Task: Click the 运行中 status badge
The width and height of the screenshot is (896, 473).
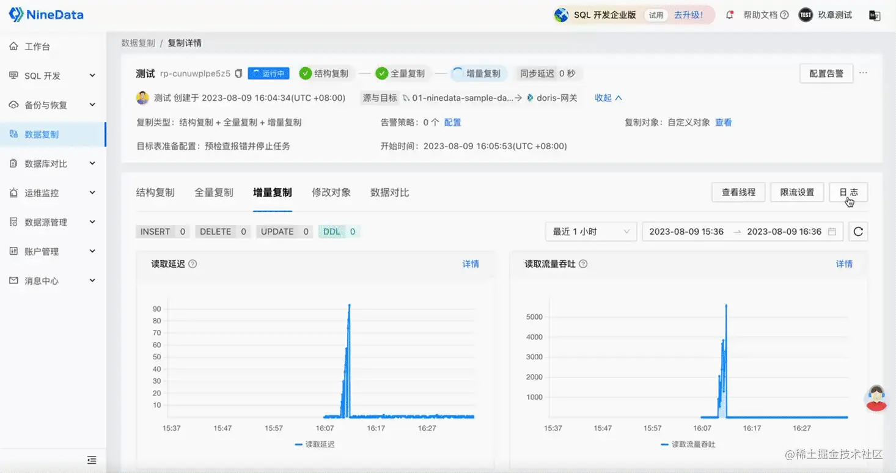Action: [x=268, y=74]
